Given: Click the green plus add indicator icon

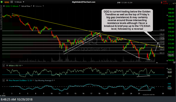Looking at the screenshot, I should pyautogui.click(x=2, y=2).
